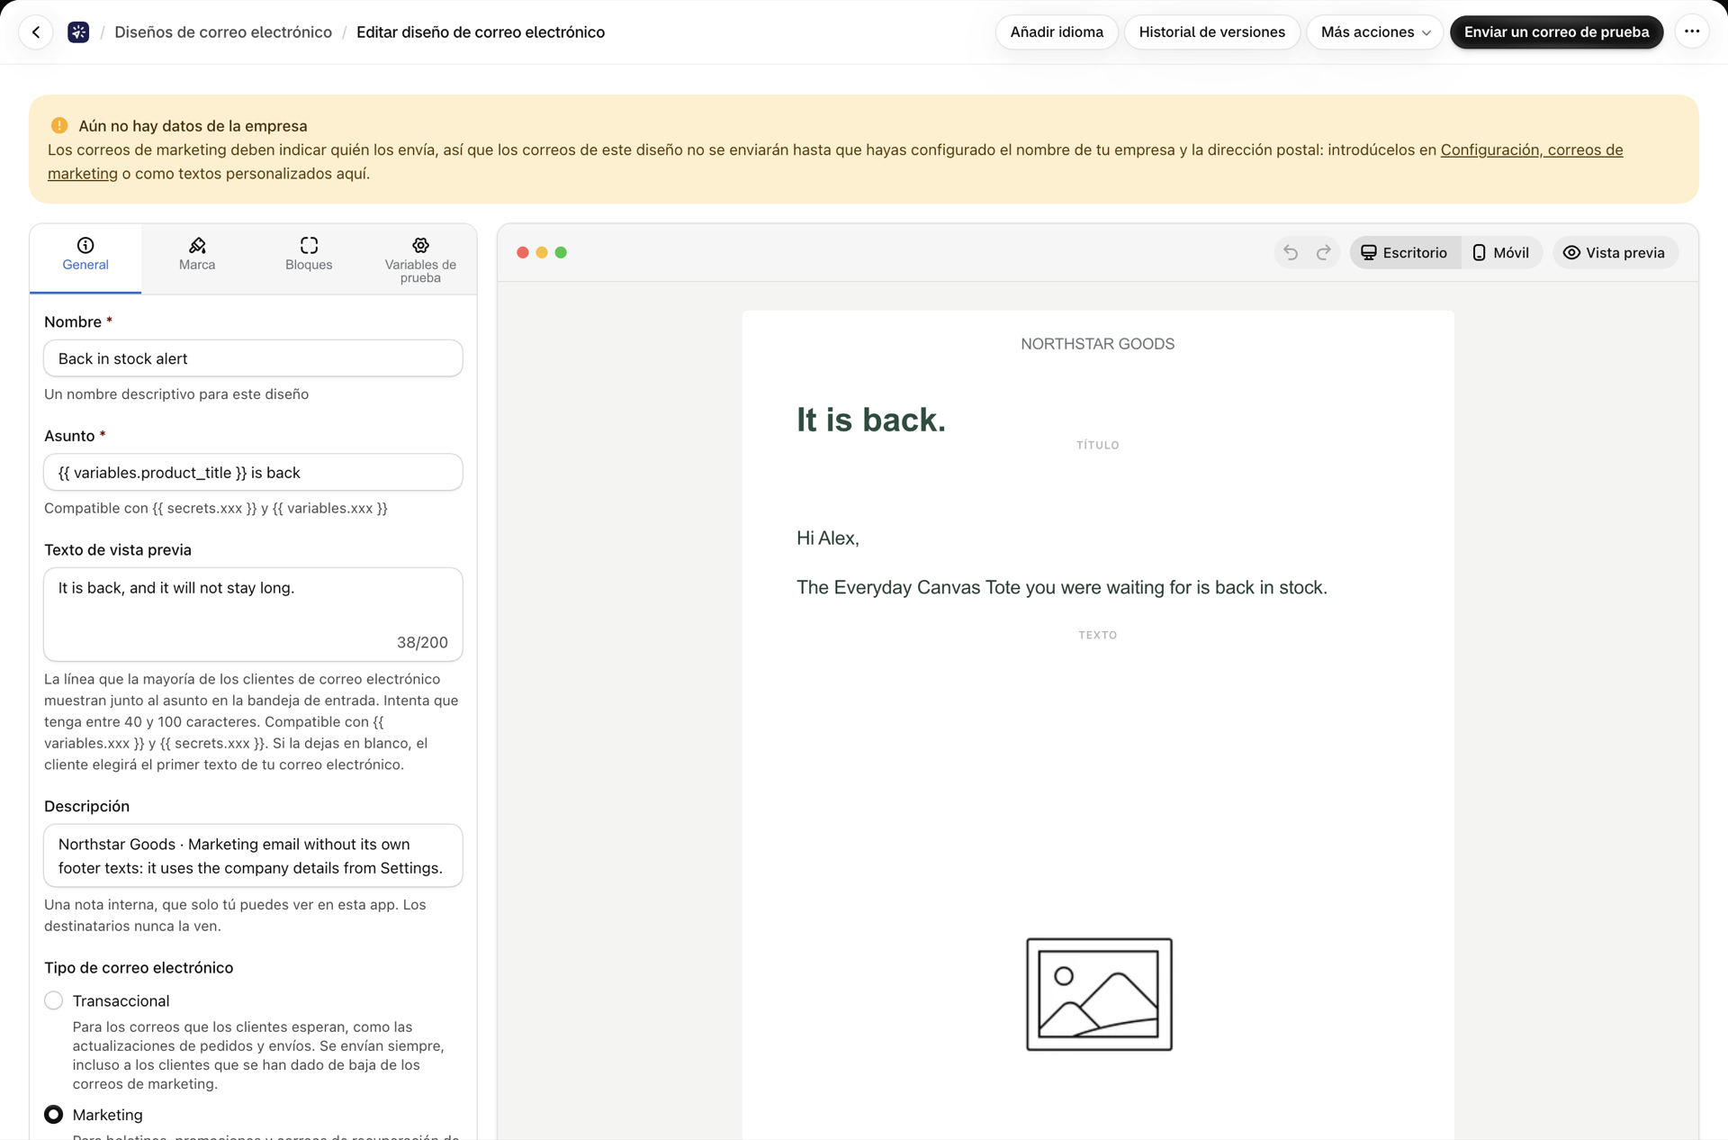Open Historial de versiones
Screen dimensions: 1728x1140
[1211, 32]
